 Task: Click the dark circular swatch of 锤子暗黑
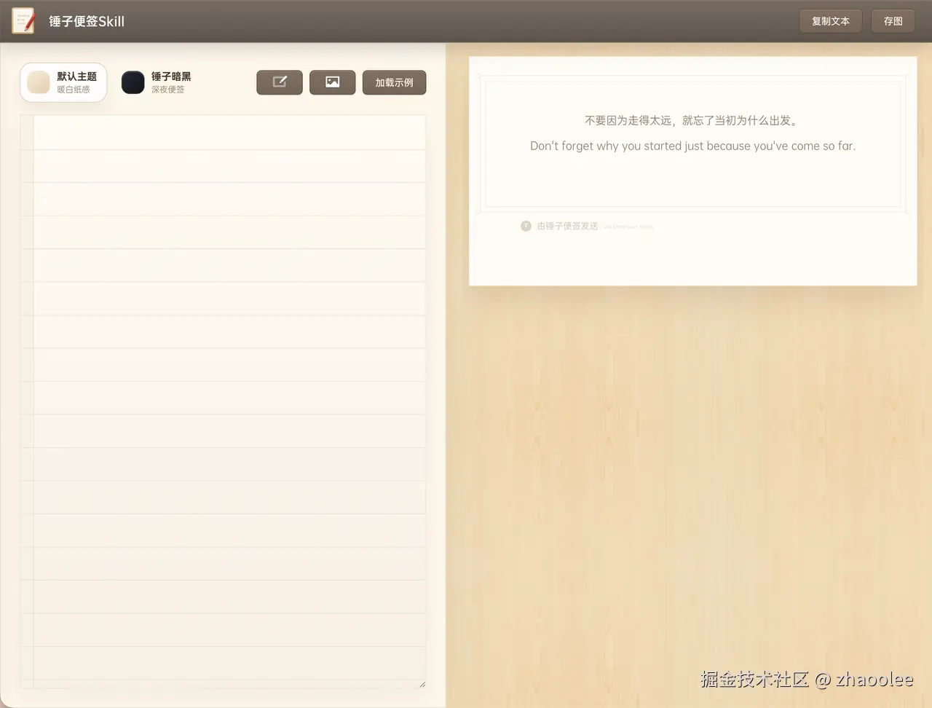(133, 82)
